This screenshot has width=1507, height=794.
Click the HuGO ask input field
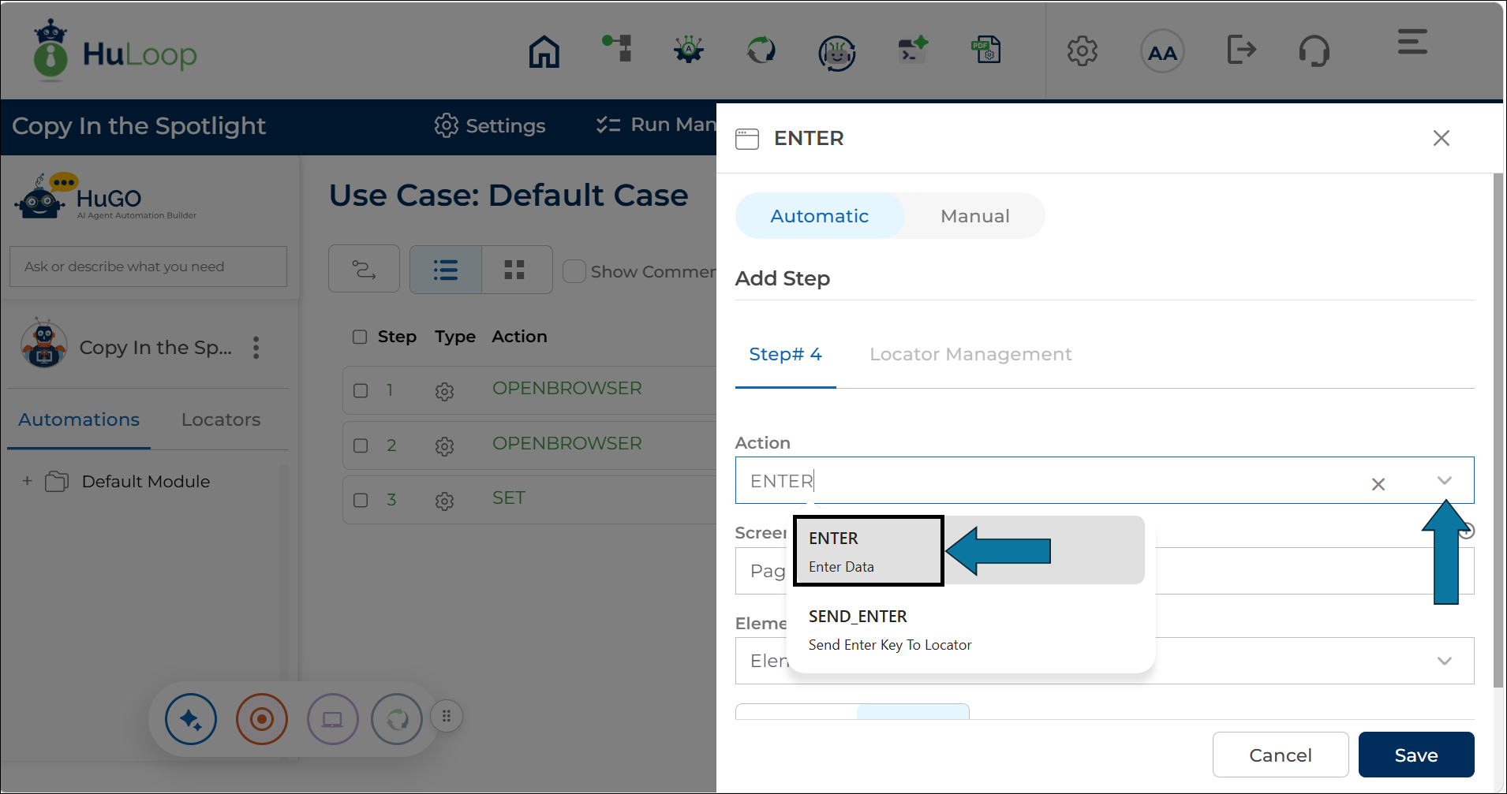pos(148,267)
